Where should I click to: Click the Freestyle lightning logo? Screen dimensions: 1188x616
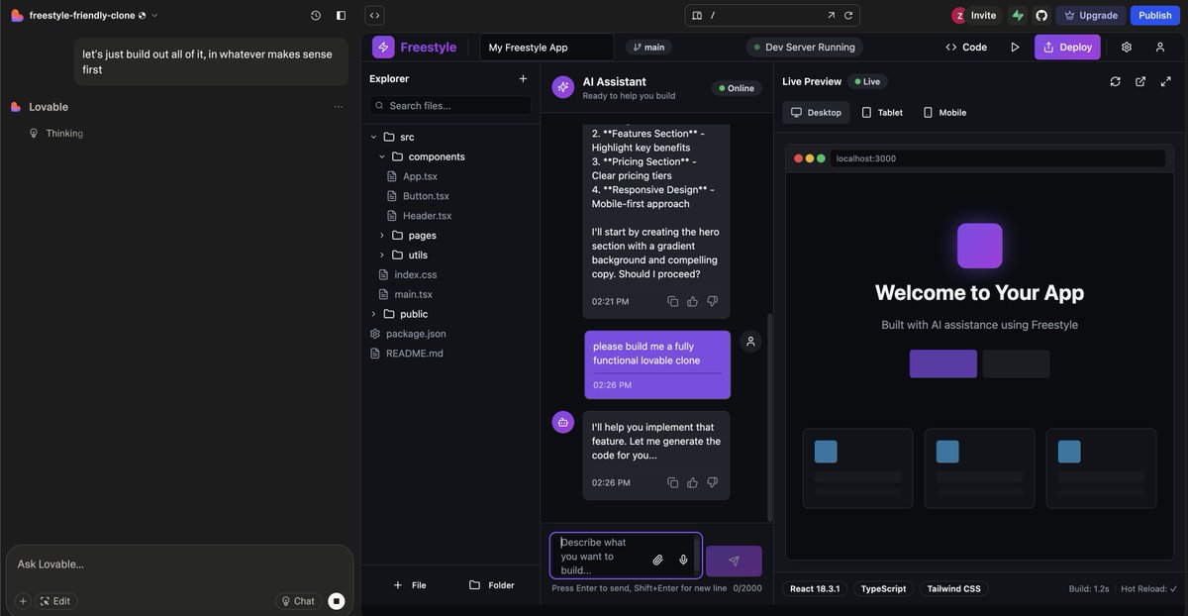383,47
